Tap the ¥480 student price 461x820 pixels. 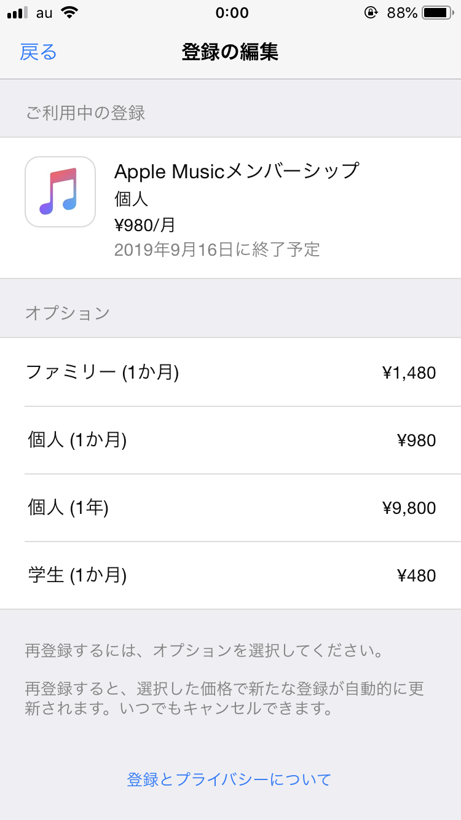(416, 575)
